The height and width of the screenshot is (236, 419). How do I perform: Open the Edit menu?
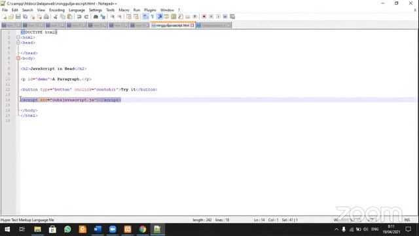click(14, 10)
